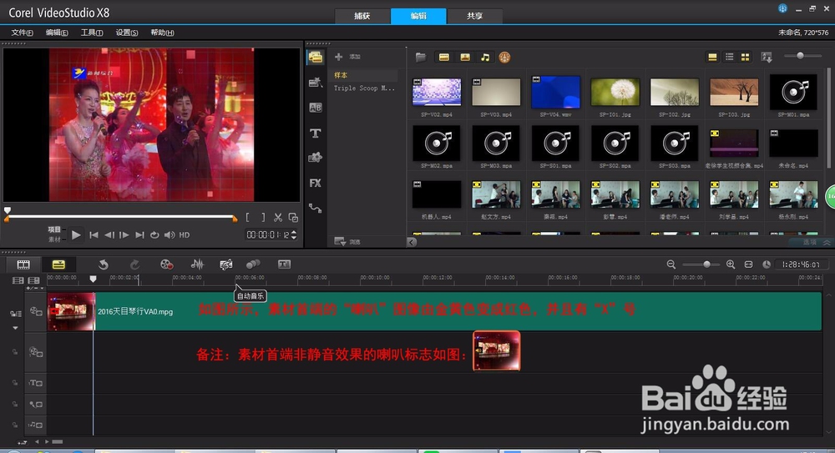This screenshot has width=835, height=453.
Task: Switch to the 编辑 edit tab
Action: click(418, 16)
